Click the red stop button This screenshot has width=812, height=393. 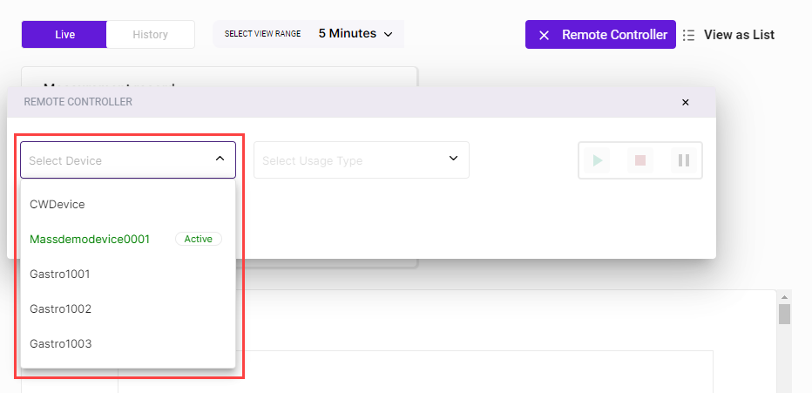coord(640,160)
